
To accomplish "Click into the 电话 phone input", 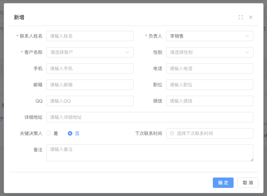I will [210, 68].
